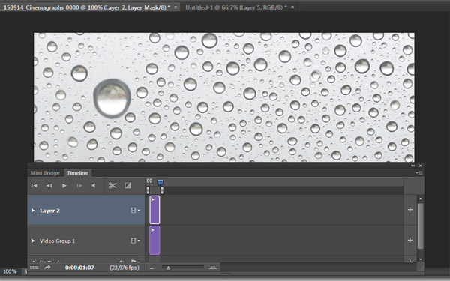
Task: Open the transition options icon
Action: click(128, 186)
